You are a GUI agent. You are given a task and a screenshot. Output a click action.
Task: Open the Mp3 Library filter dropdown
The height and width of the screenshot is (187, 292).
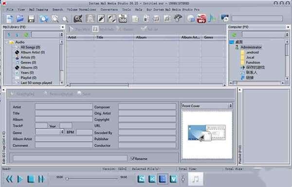[x=61, y=35]
